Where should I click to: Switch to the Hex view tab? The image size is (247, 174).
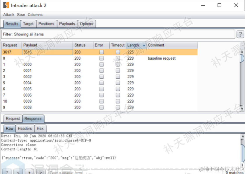tap(40, 128)
